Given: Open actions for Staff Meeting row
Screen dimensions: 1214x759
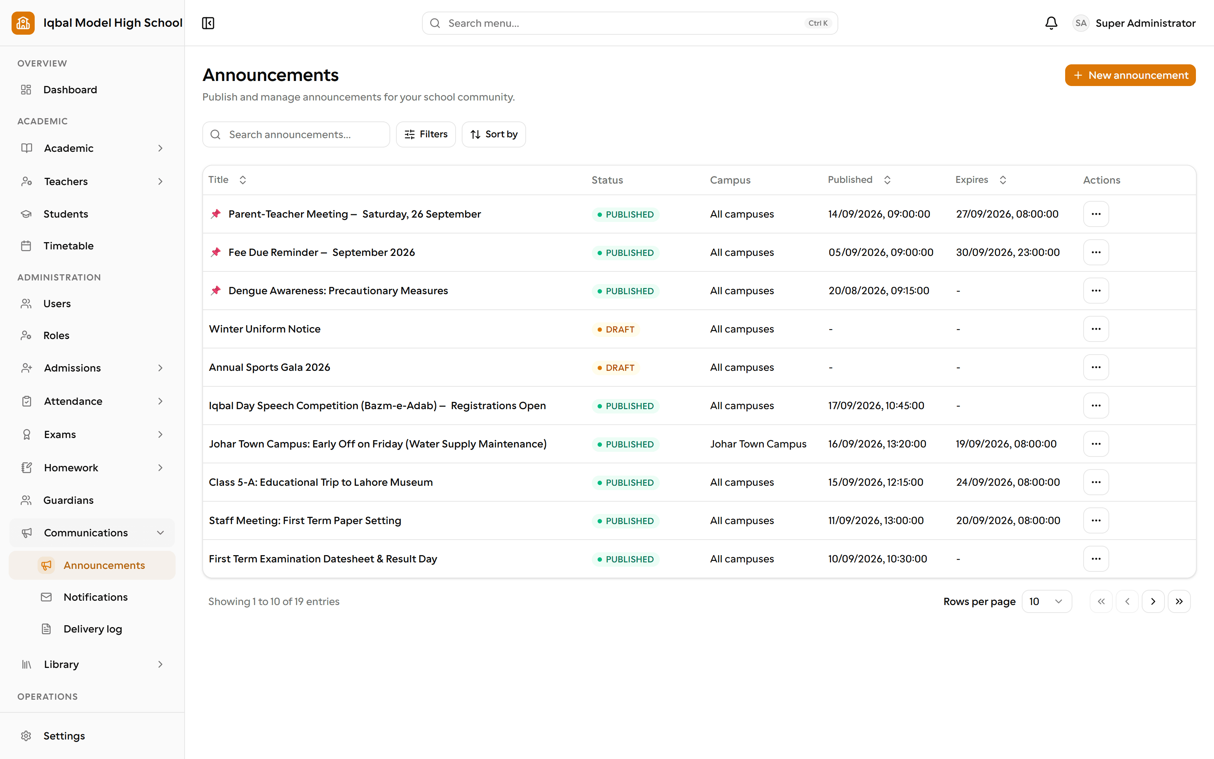Looking at the screenshot, I should [x=1095, y=520].
